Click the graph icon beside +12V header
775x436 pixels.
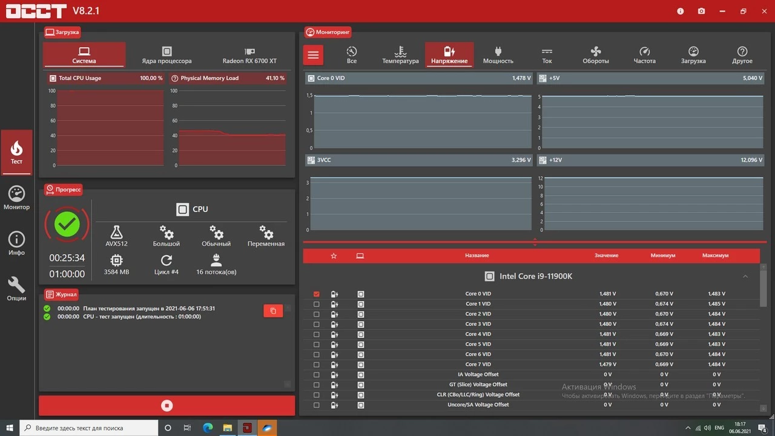coord(542,160)
